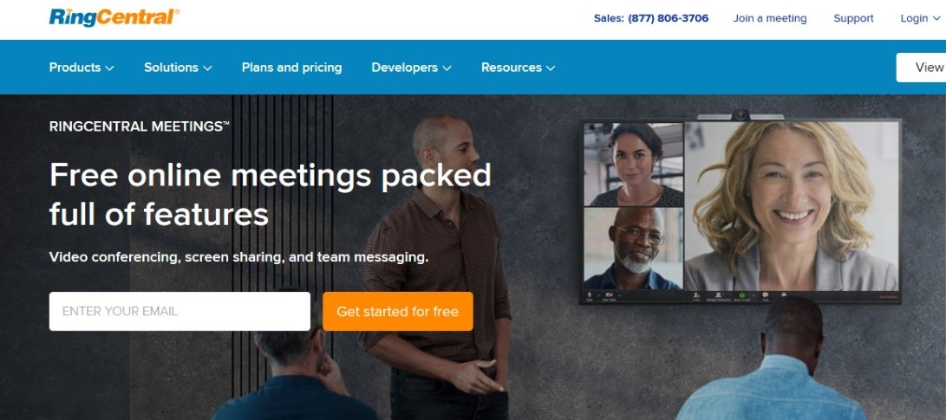The height and width of the screenshot is (420, 946).
Task: Click the mute microphone icon on meeting screen
Action: tap(590, 296)
